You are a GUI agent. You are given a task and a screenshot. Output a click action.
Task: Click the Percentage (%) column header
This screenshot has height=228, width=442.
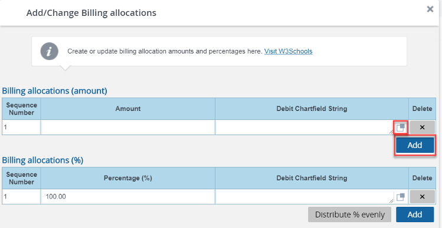point(128,178)
